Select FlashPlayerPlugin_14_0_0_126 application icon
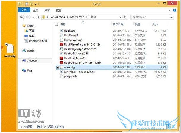Viewport: 181px width, 133px height. pos(62,44)
